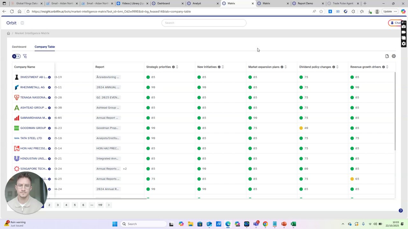Screen dimensions: 408x229
Task: Click the browser address bar URL
Action: (111, 11)
